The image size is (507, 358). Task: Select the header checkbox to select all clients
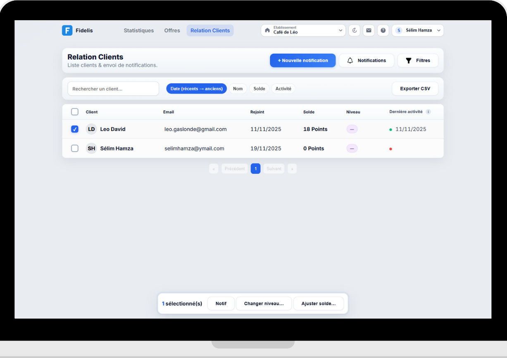75,111
